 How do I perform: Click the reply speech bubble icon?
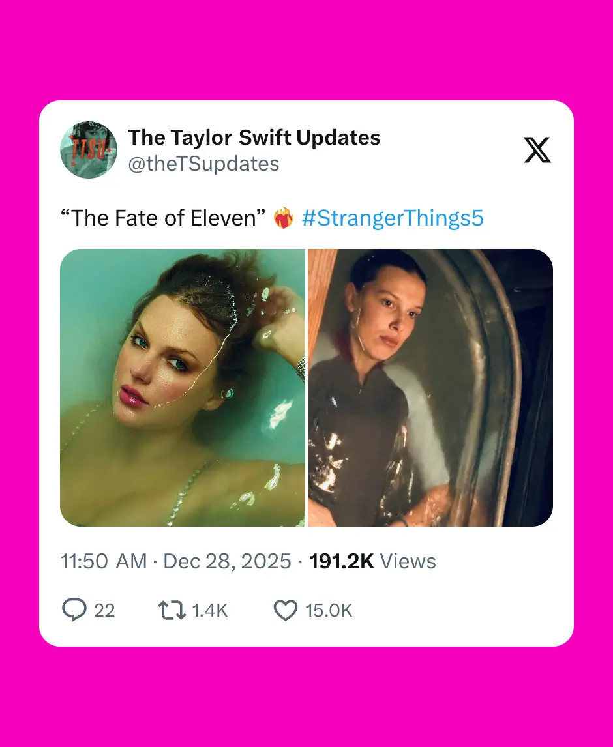[74, 610]
